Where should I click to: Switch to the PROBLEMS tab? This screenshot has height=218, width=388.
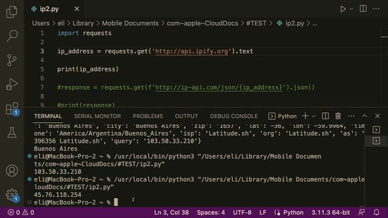[148, 116]
